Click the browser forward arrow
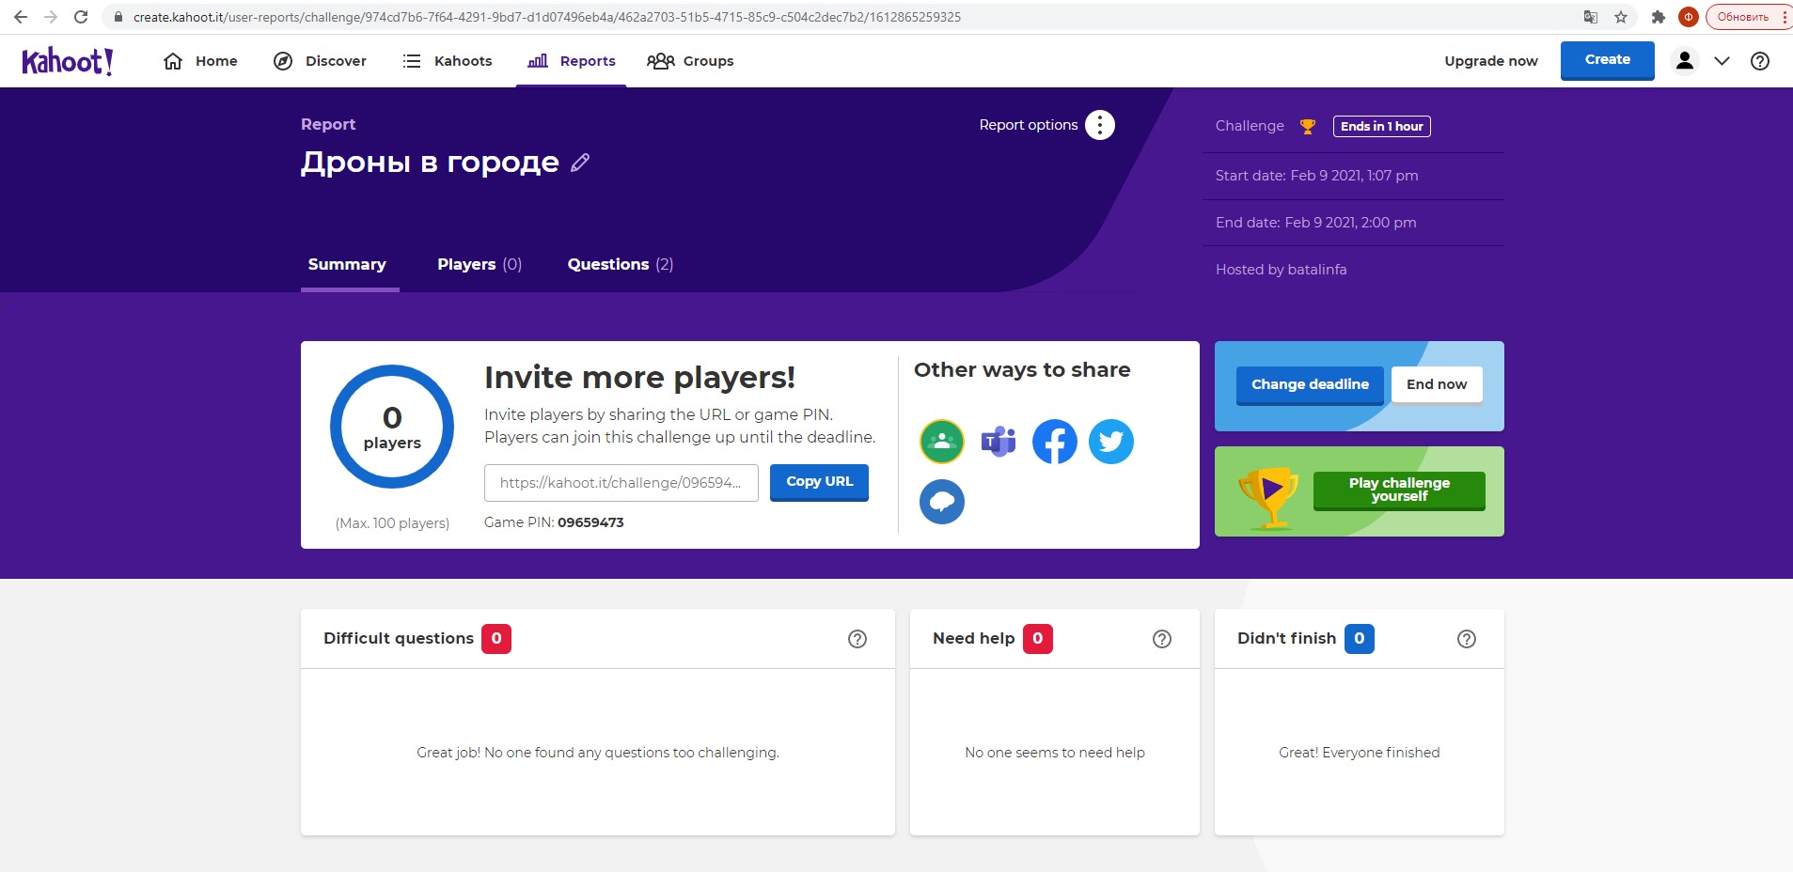 tap(51, 17)
